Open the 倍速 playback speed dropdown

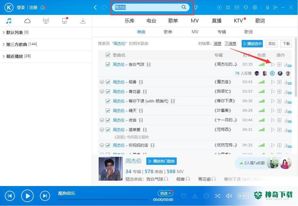[x=165, y=193]
